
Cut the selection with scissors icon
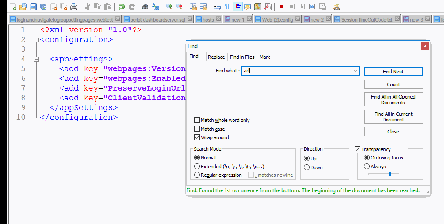(87, 7)
